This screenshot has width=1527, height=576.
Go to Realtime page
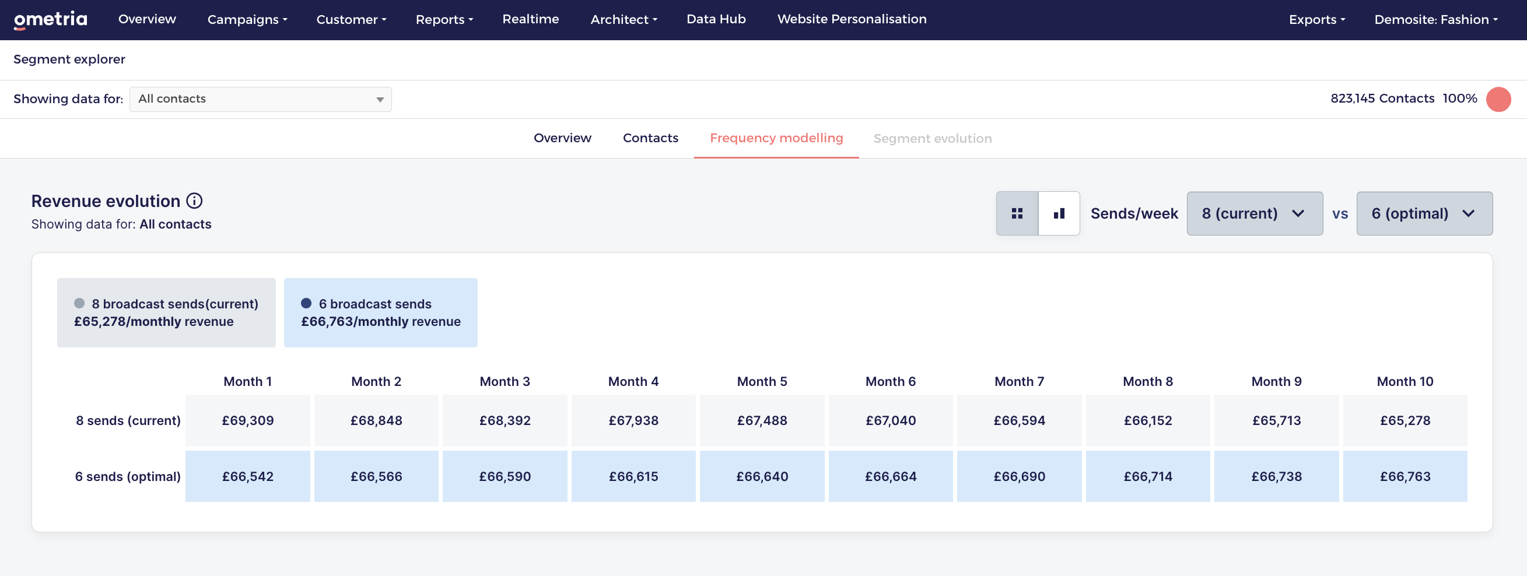[531, 19]
